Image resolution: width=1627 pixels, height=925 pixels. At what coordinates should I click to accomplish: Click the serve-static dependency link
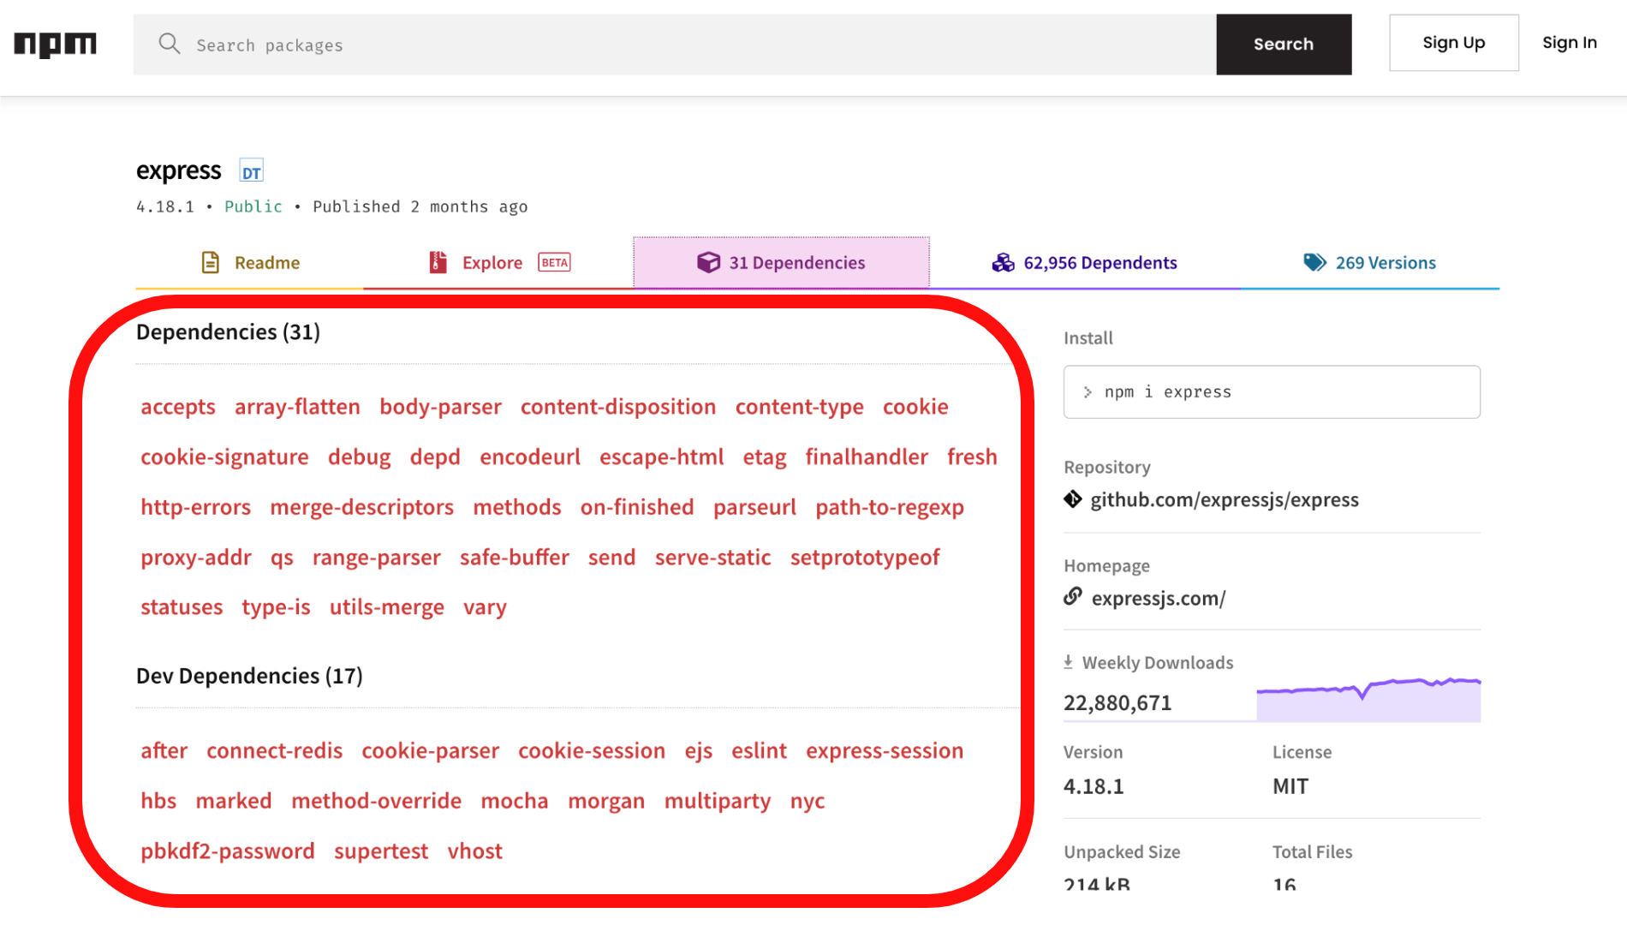pyautogui.click(x=713, y=558)
